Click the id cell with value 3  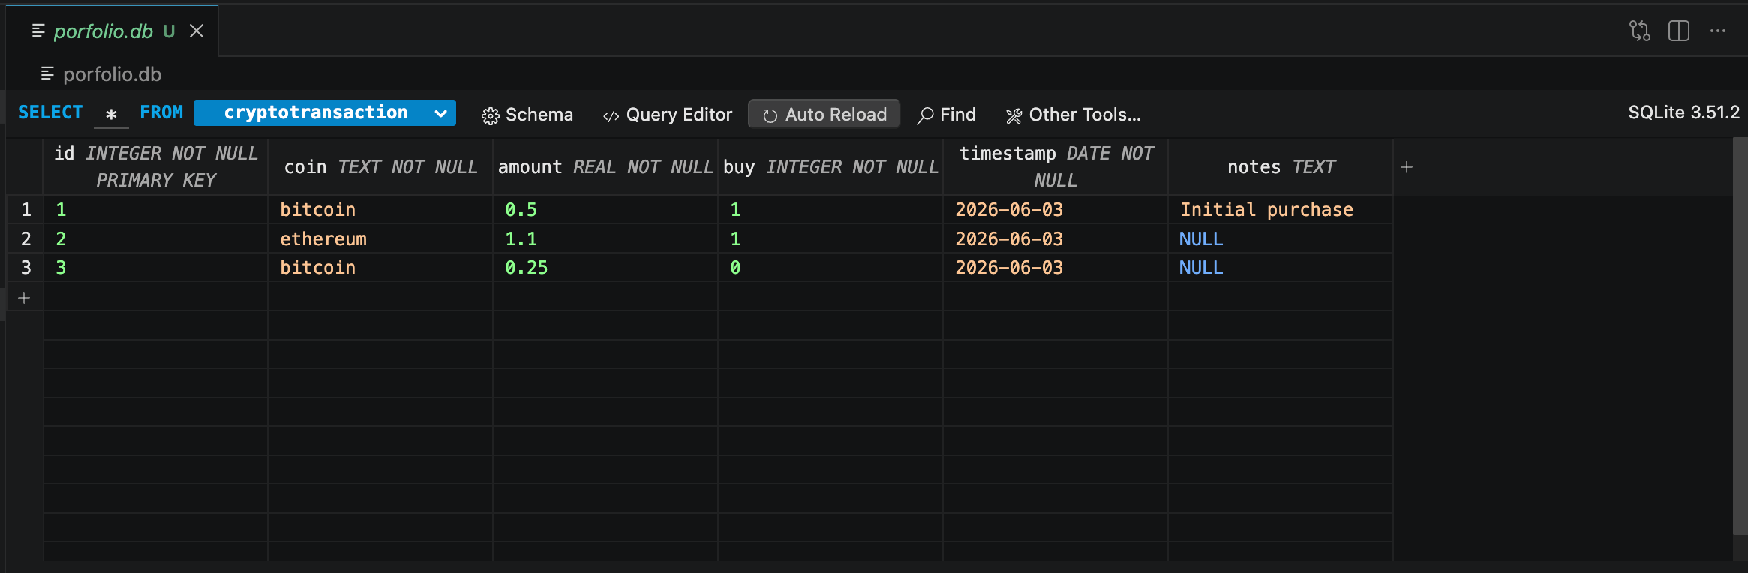(156, 267)
